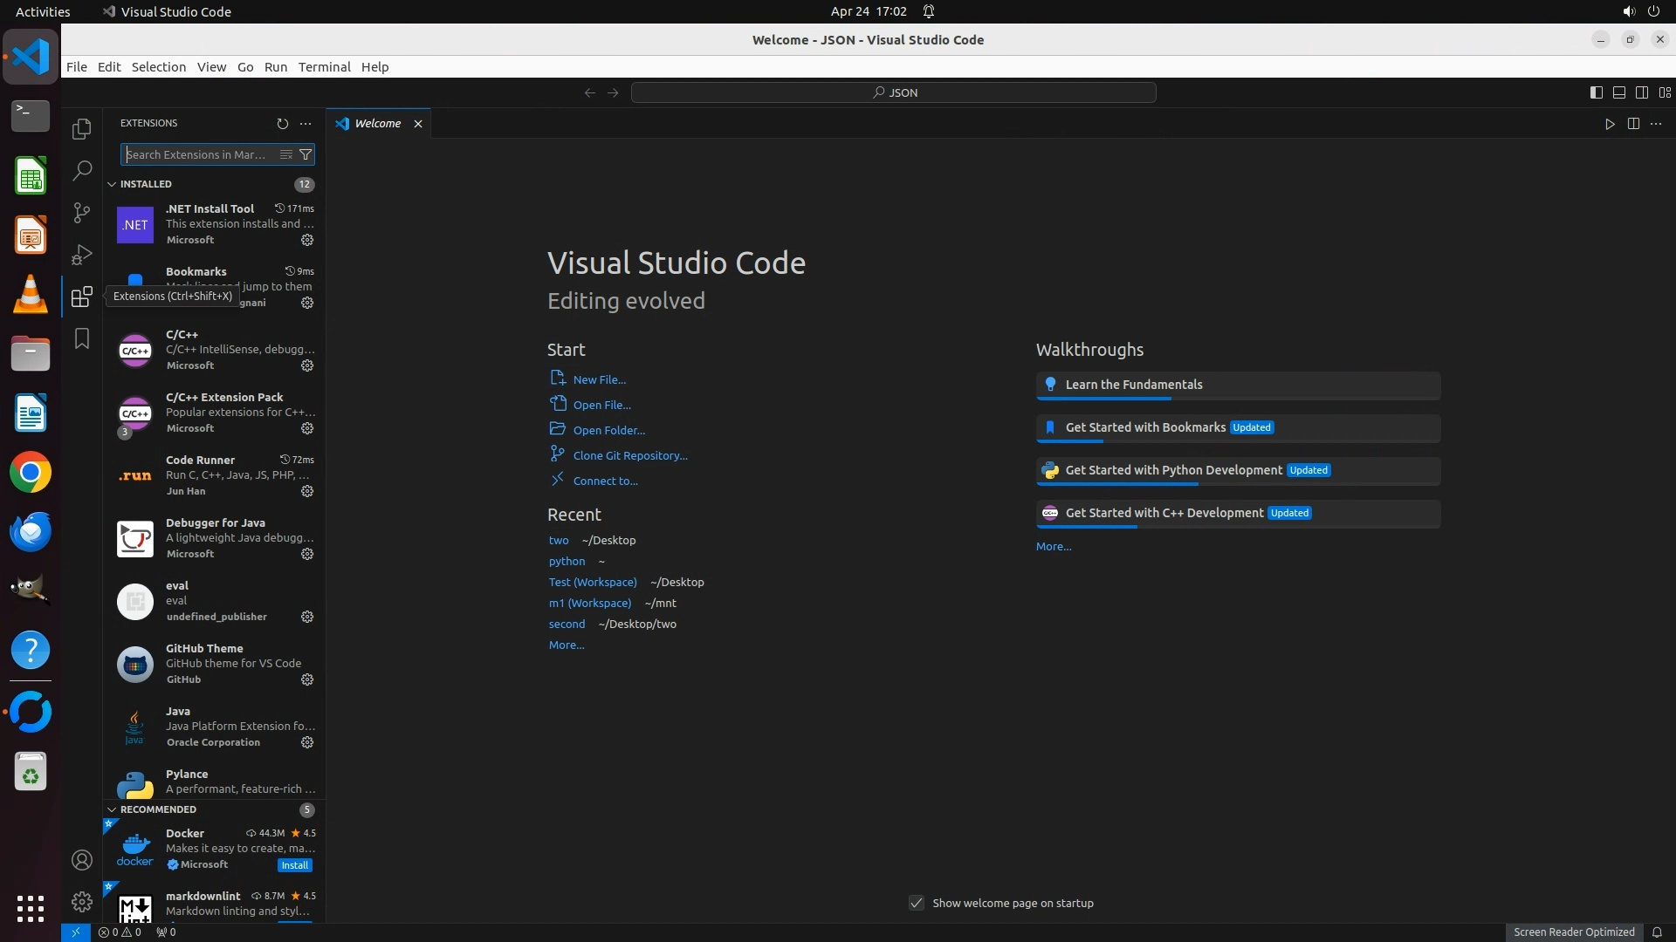Open Bookmarks view in activity bar
The image size is (1676, 942).
[x=81, y=338]
